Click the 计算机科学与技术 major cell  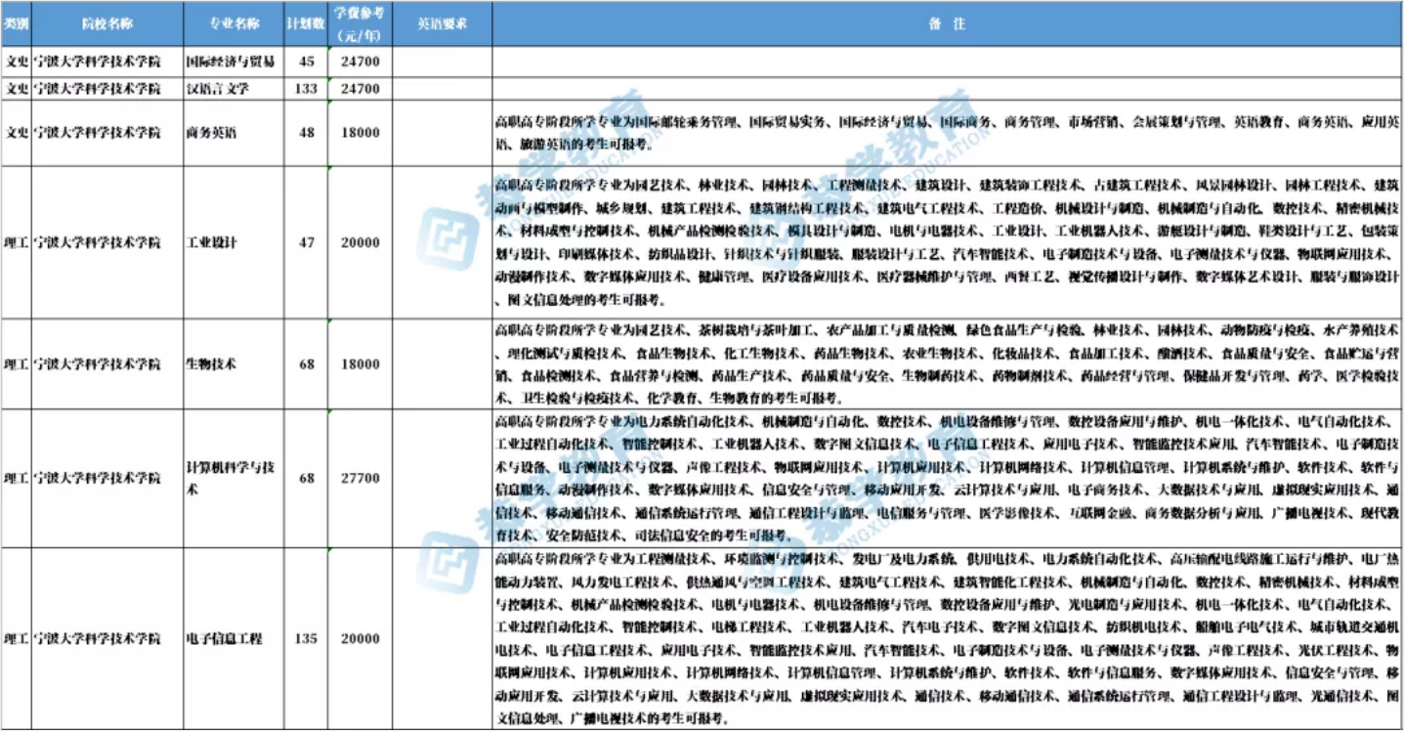232,478
